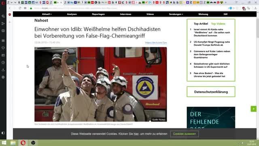This screenshot has width=259, height=146.
Task: Click the red shield icon left of the nav bar
Action: [x=10, y=15]
